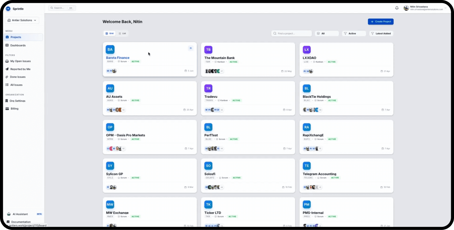Click the LX project badge
This screenshot has height=230, width=454.
pyautogui.click(x=307, y=50)
